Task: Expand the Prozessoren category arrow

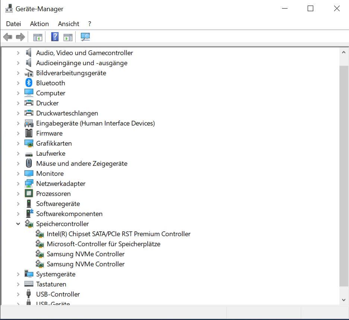Action: [18, 194]
